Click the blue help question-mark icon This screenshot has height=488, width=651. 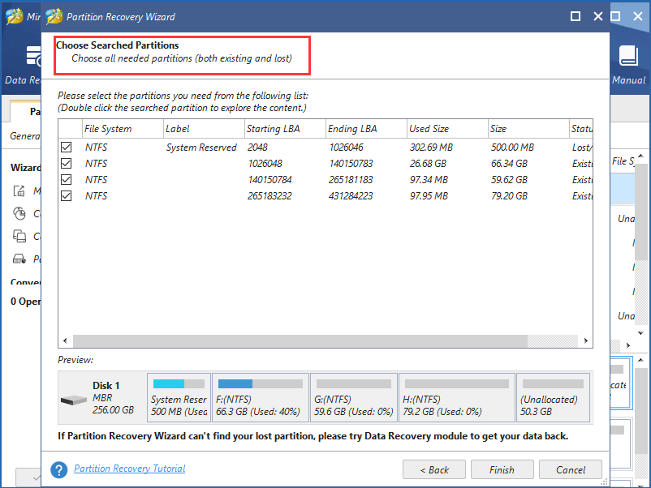pos(58,469)
